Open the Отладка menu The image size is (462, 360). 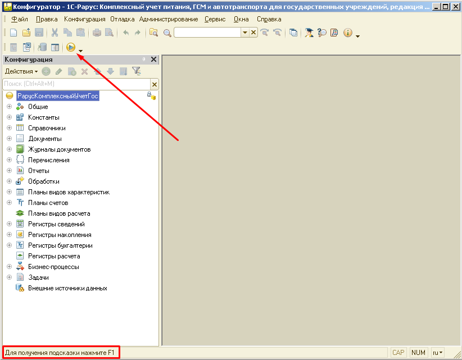(x=123, y=19)
